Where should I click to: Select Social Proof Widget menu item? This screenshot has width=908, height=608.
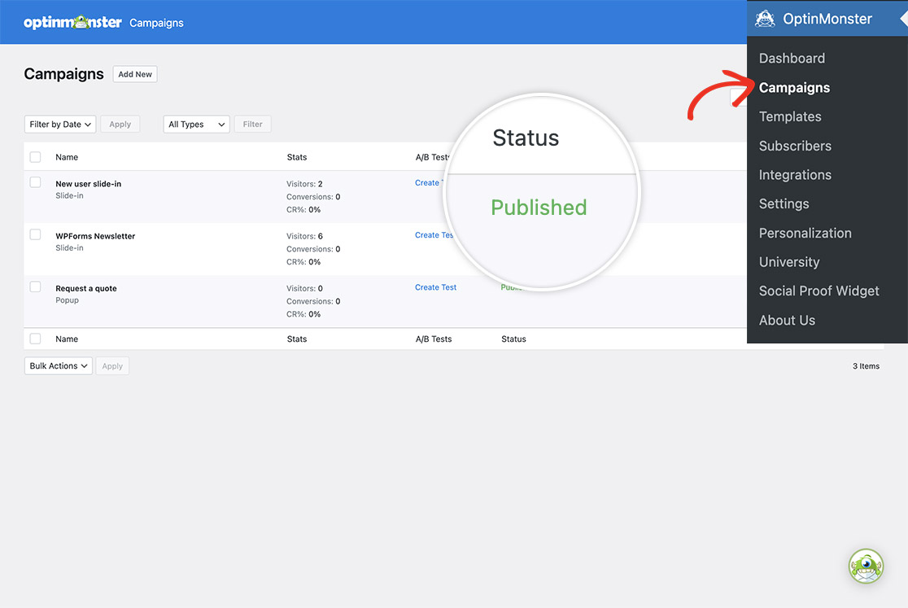coord(819,291)
